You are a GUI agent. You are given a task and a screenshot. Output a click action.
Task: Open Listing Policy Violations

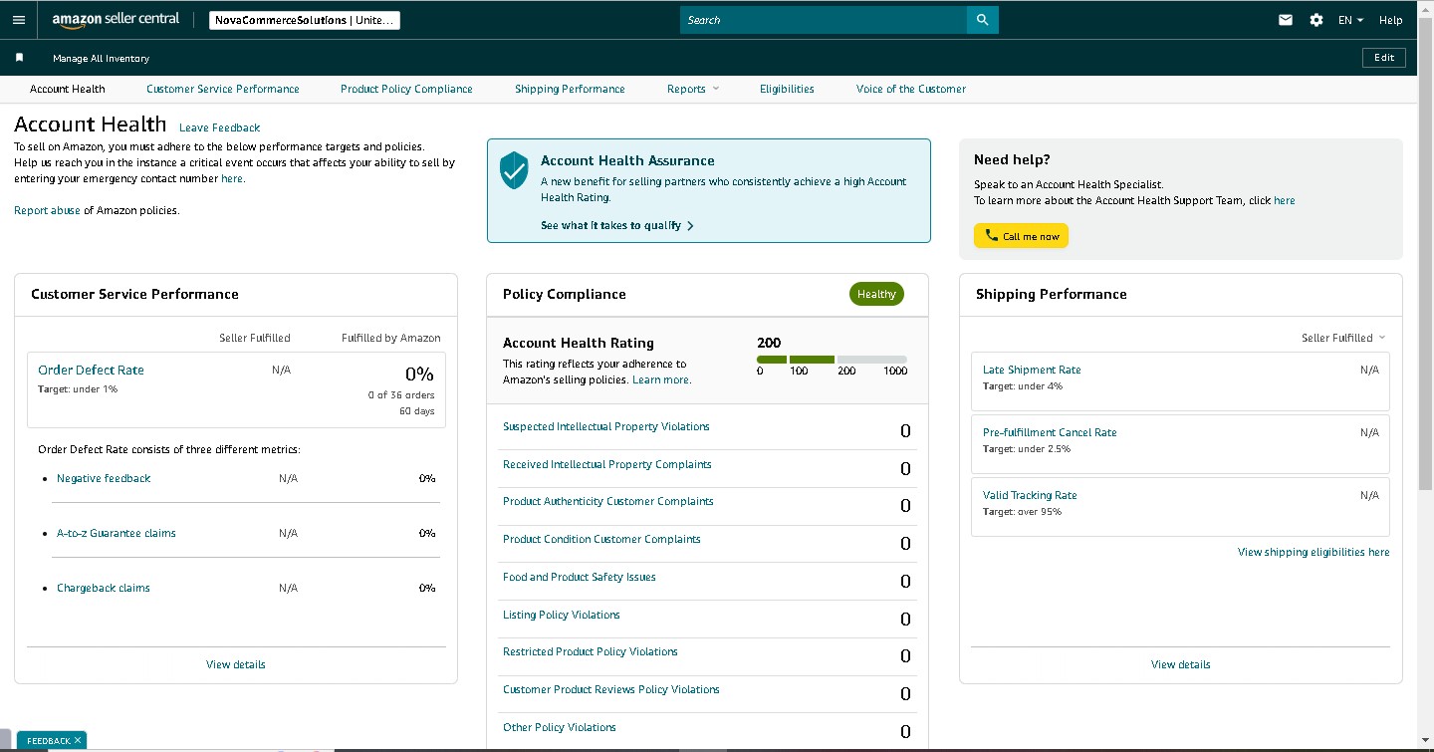click(562, 615)
